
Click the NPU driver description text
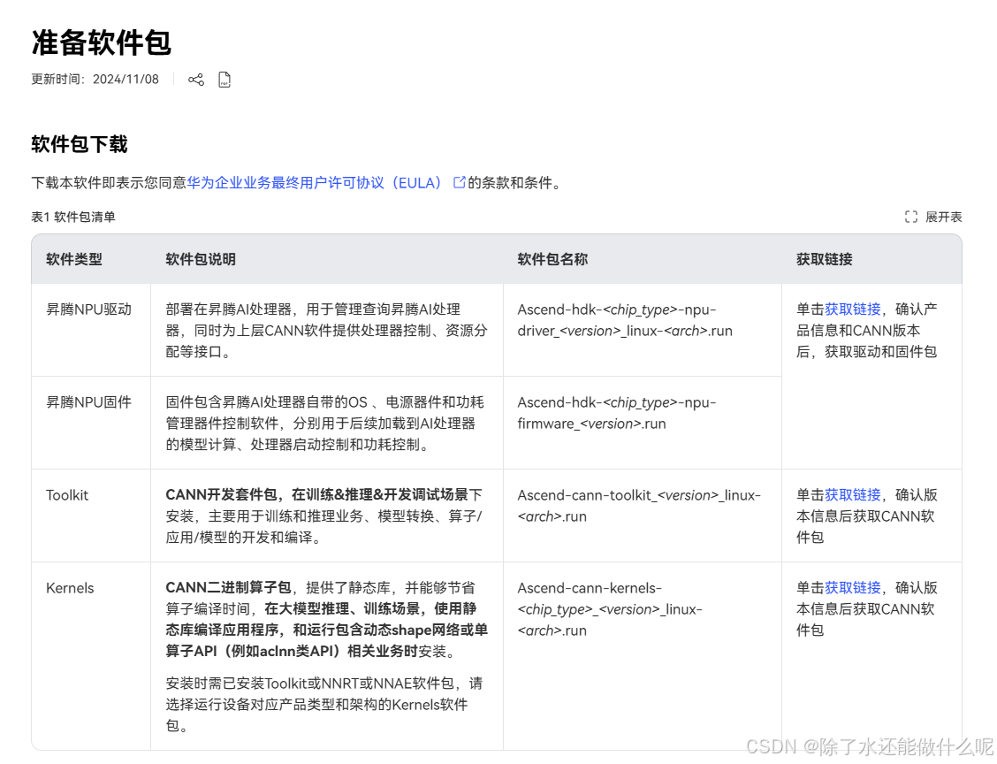pos(326,330)
